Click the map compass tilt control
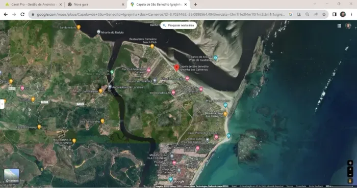This screenshot has width=357, height=188. 350,163
